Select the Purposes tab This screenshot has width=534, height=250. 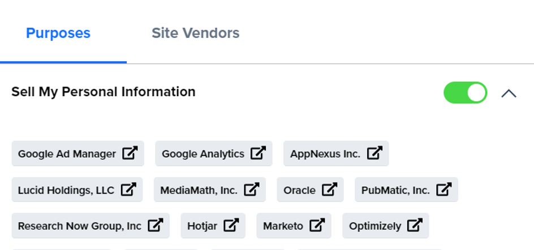(x=58, y=33)
